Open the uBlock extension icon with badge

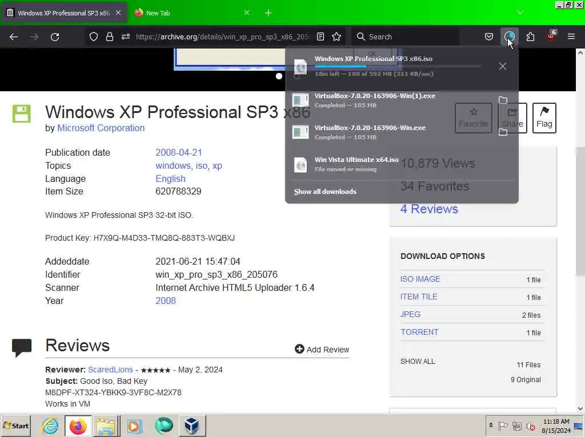(551, 36)
